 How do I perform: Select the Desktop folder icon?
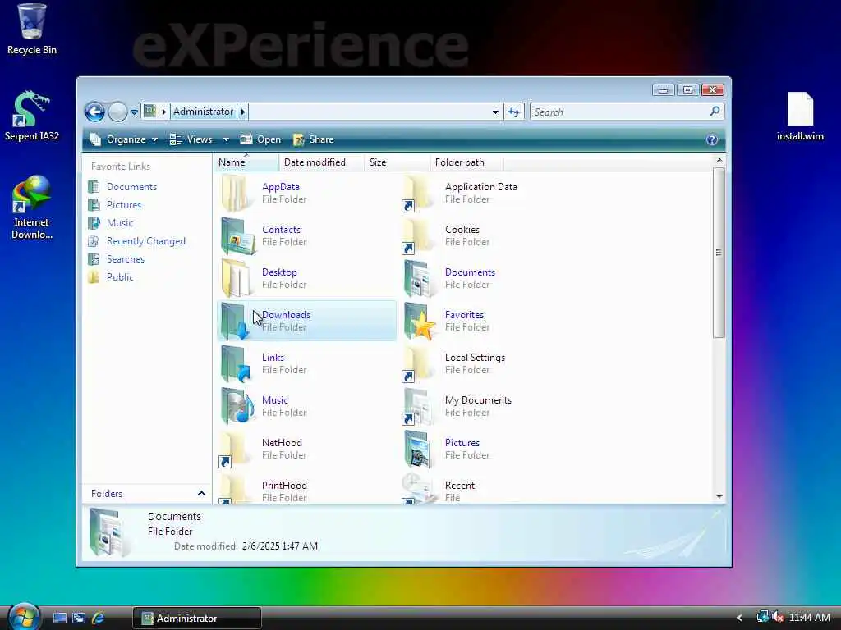click(237, 278)
